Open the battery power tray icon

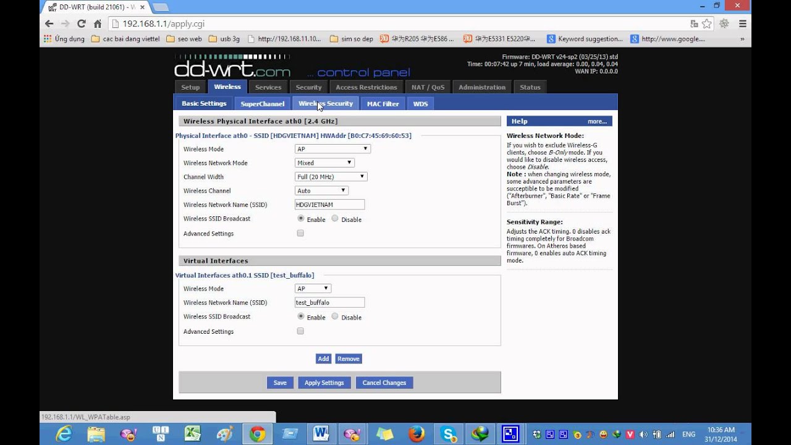click(657, 434)
